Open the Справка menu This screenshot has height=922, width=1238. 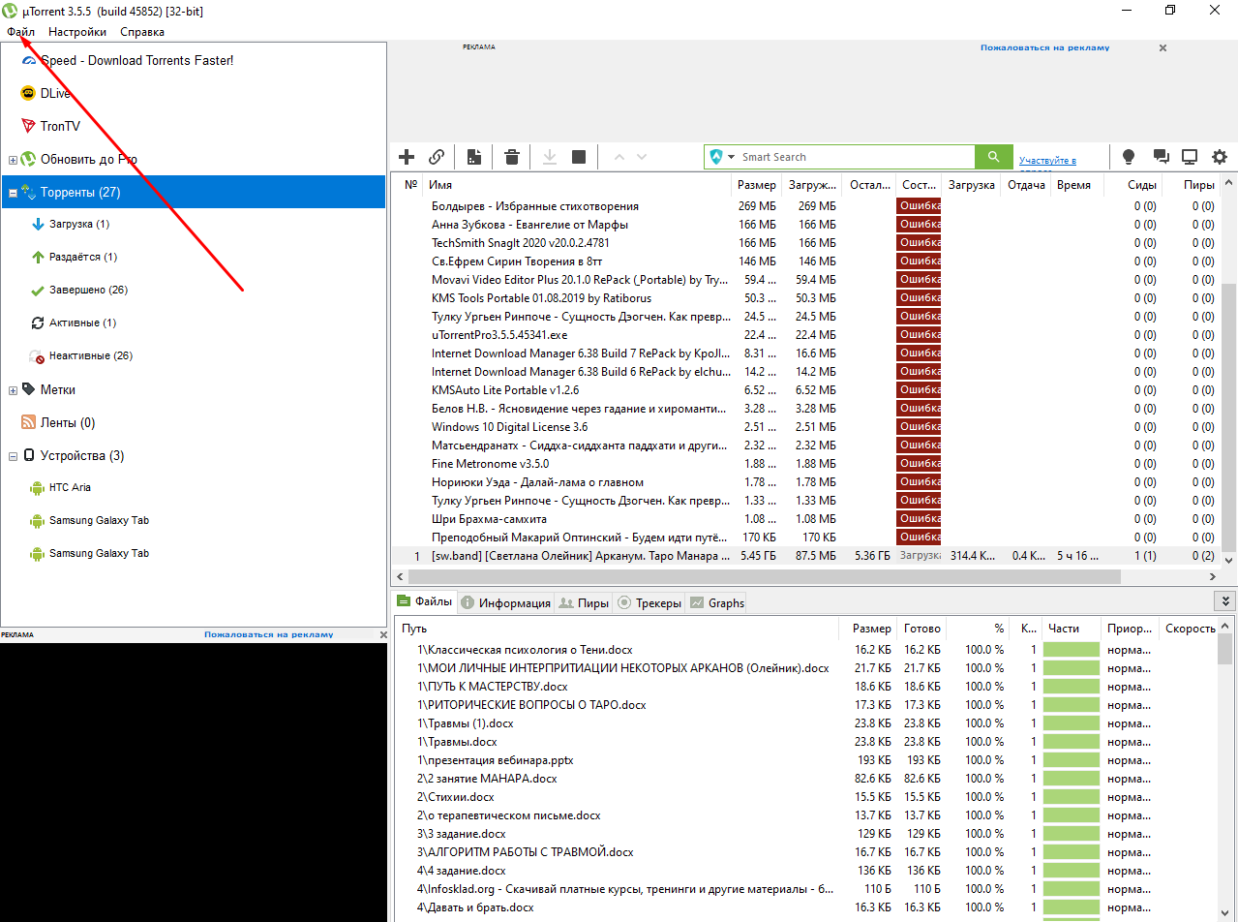click(142, 32)
